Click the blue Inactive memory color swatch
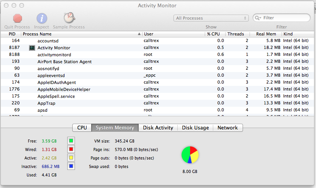The image size is (316, 188). point(71,166)
